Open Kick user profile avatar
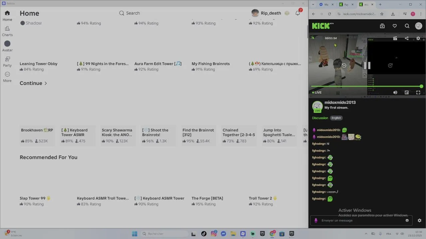Viewport: 426px width, 239px height. [x=419, y=26]
